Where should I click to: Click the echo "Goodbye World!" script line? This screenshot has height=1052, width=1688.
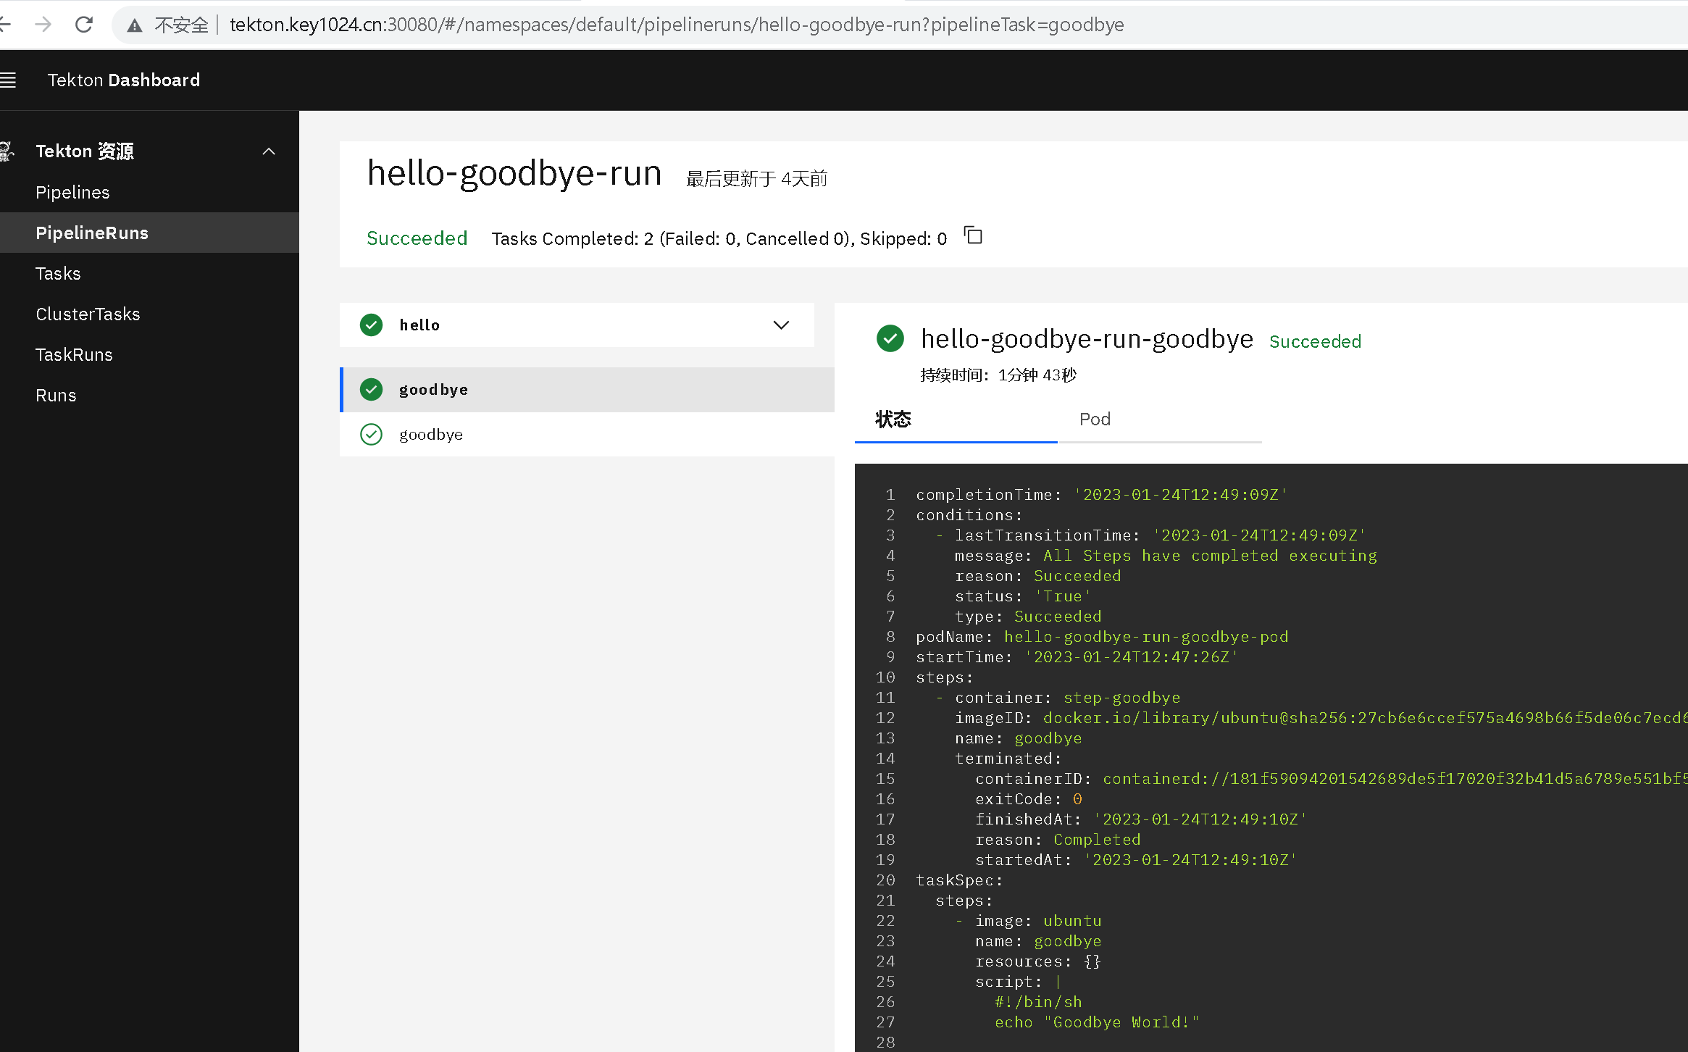pyautogui.click(x=1097, y=1022)
